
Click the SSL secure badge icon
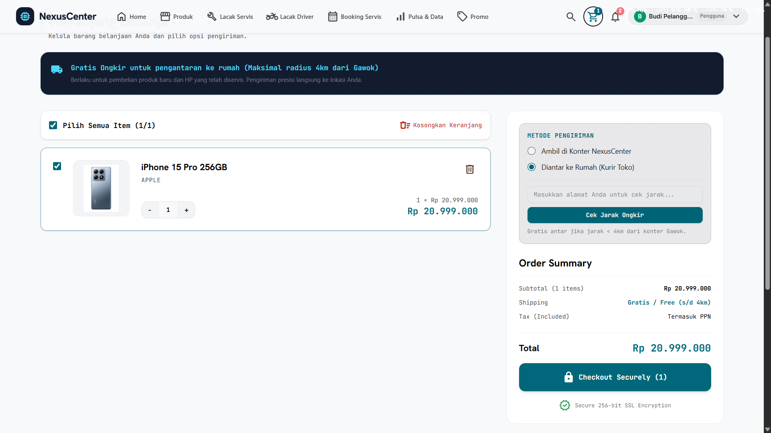tap(564, 405)
